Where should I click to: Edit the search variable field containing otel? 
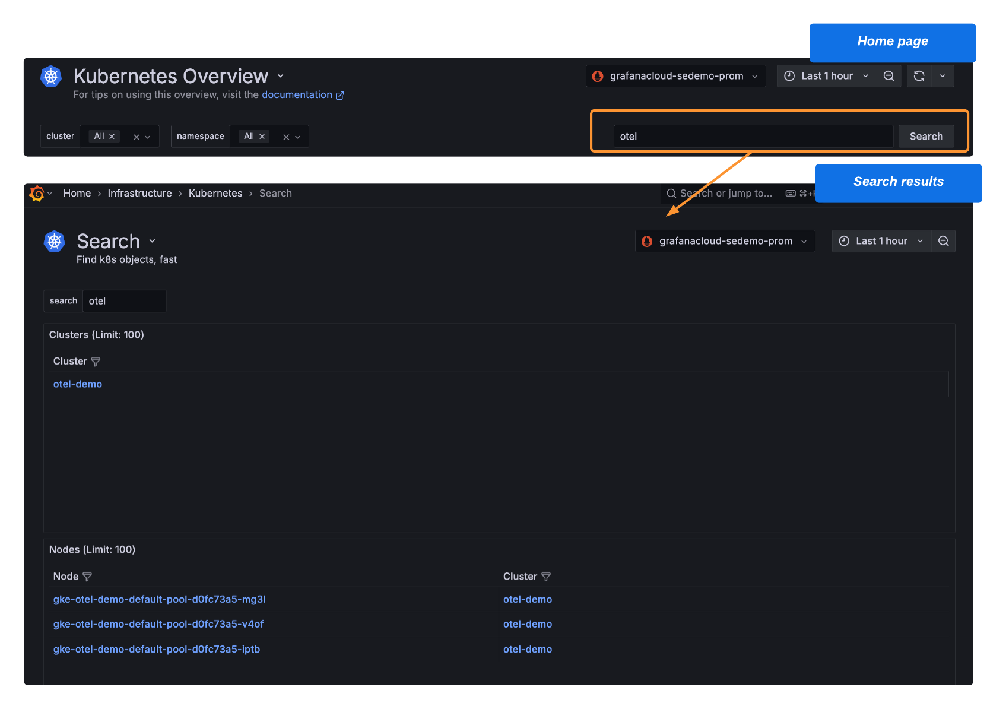click(x=125, y=301)
